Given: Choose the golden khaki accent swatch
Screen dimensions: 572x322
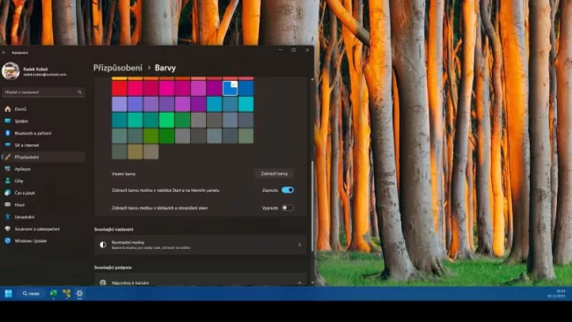Looking at the screenshot, I should tap(135, 151).
